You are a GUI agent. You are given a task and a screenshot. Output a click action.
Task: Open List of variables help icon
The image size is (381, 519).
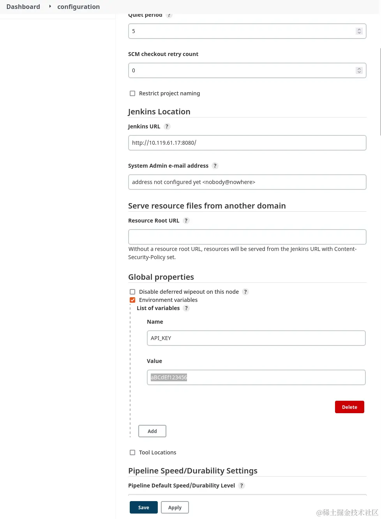point(186,308)
